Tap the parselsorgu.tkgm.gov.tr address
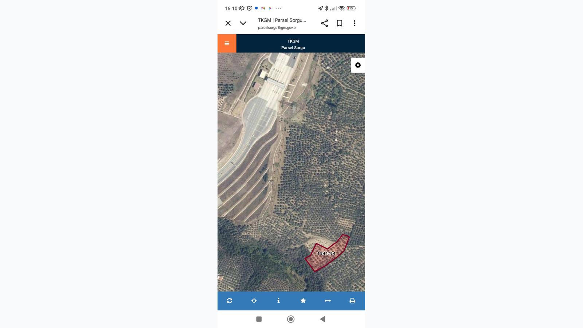This screenshot has height=328, width=583. [x=277, y=28]
